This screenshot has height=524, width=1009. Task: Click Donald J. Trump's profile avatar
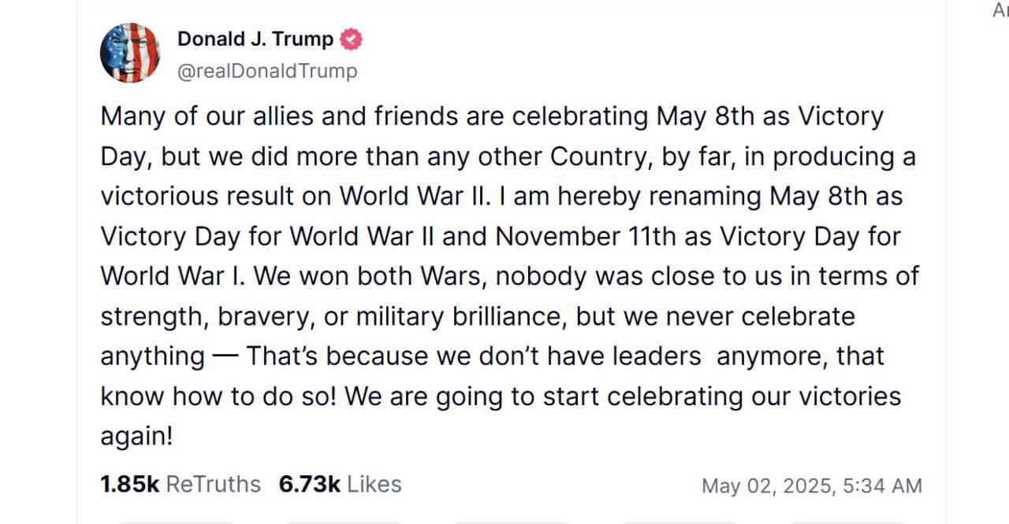(x=130, y=54)
